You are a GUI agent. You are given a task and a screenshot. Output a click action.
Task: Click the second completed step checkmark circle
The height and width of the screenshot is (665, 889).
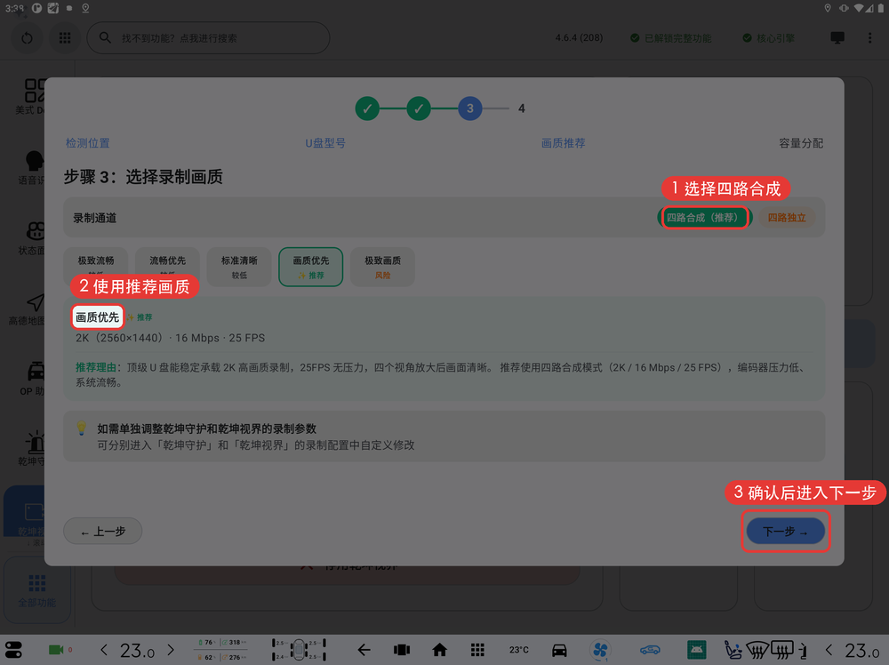419,108
